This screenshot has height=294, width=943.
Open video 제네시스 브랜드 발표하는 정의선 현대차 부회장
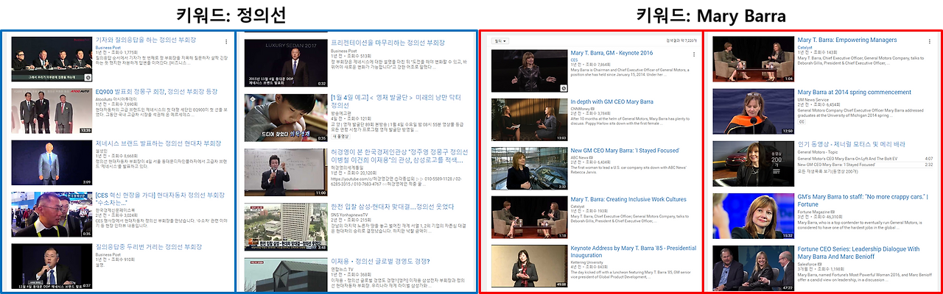coord(160,144)
